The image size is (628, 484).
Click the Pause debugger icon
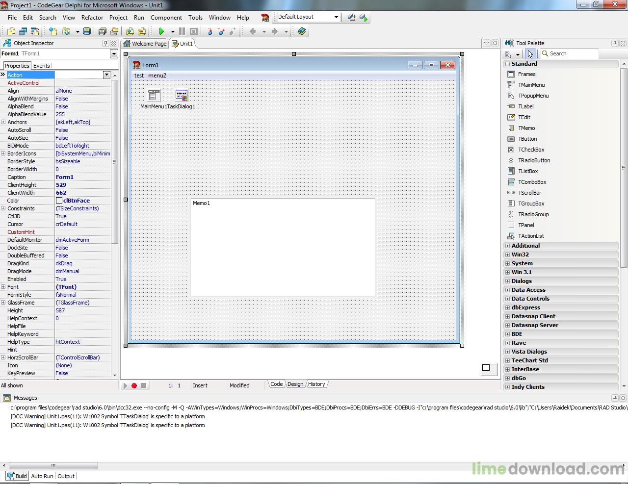[182, 31]
